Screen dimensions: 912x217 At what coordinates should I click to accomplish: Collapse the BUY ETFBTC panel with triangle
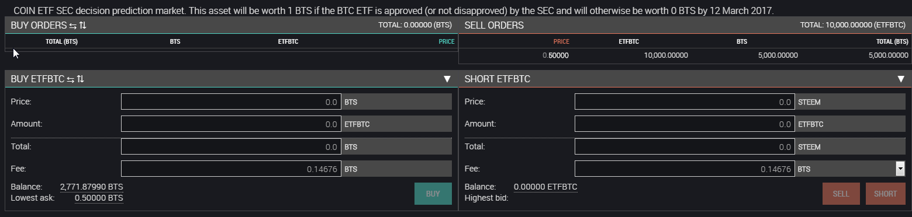[x=447, y=79]
